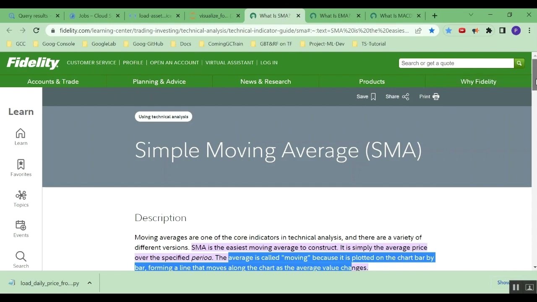Open Favorites icon in sidebar
Image resolution: width=537 pixels, height=302 pixels.
[21, 164]
